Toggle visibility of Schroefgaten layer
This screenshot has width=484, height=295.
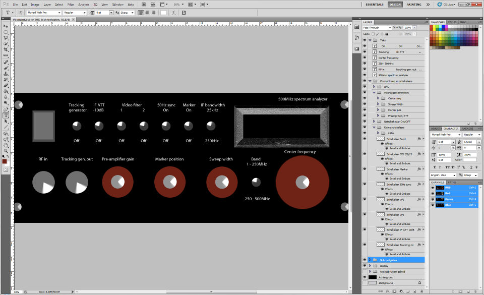point(365,260)
